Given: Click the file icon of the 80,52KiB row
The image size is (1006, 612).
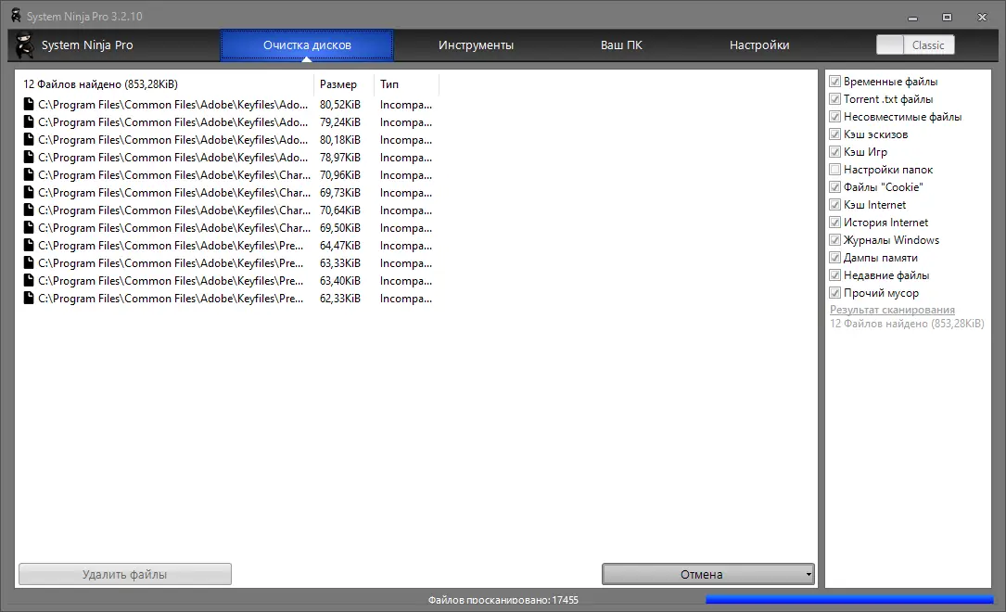Looking at the screenshot, I should 28,104.
